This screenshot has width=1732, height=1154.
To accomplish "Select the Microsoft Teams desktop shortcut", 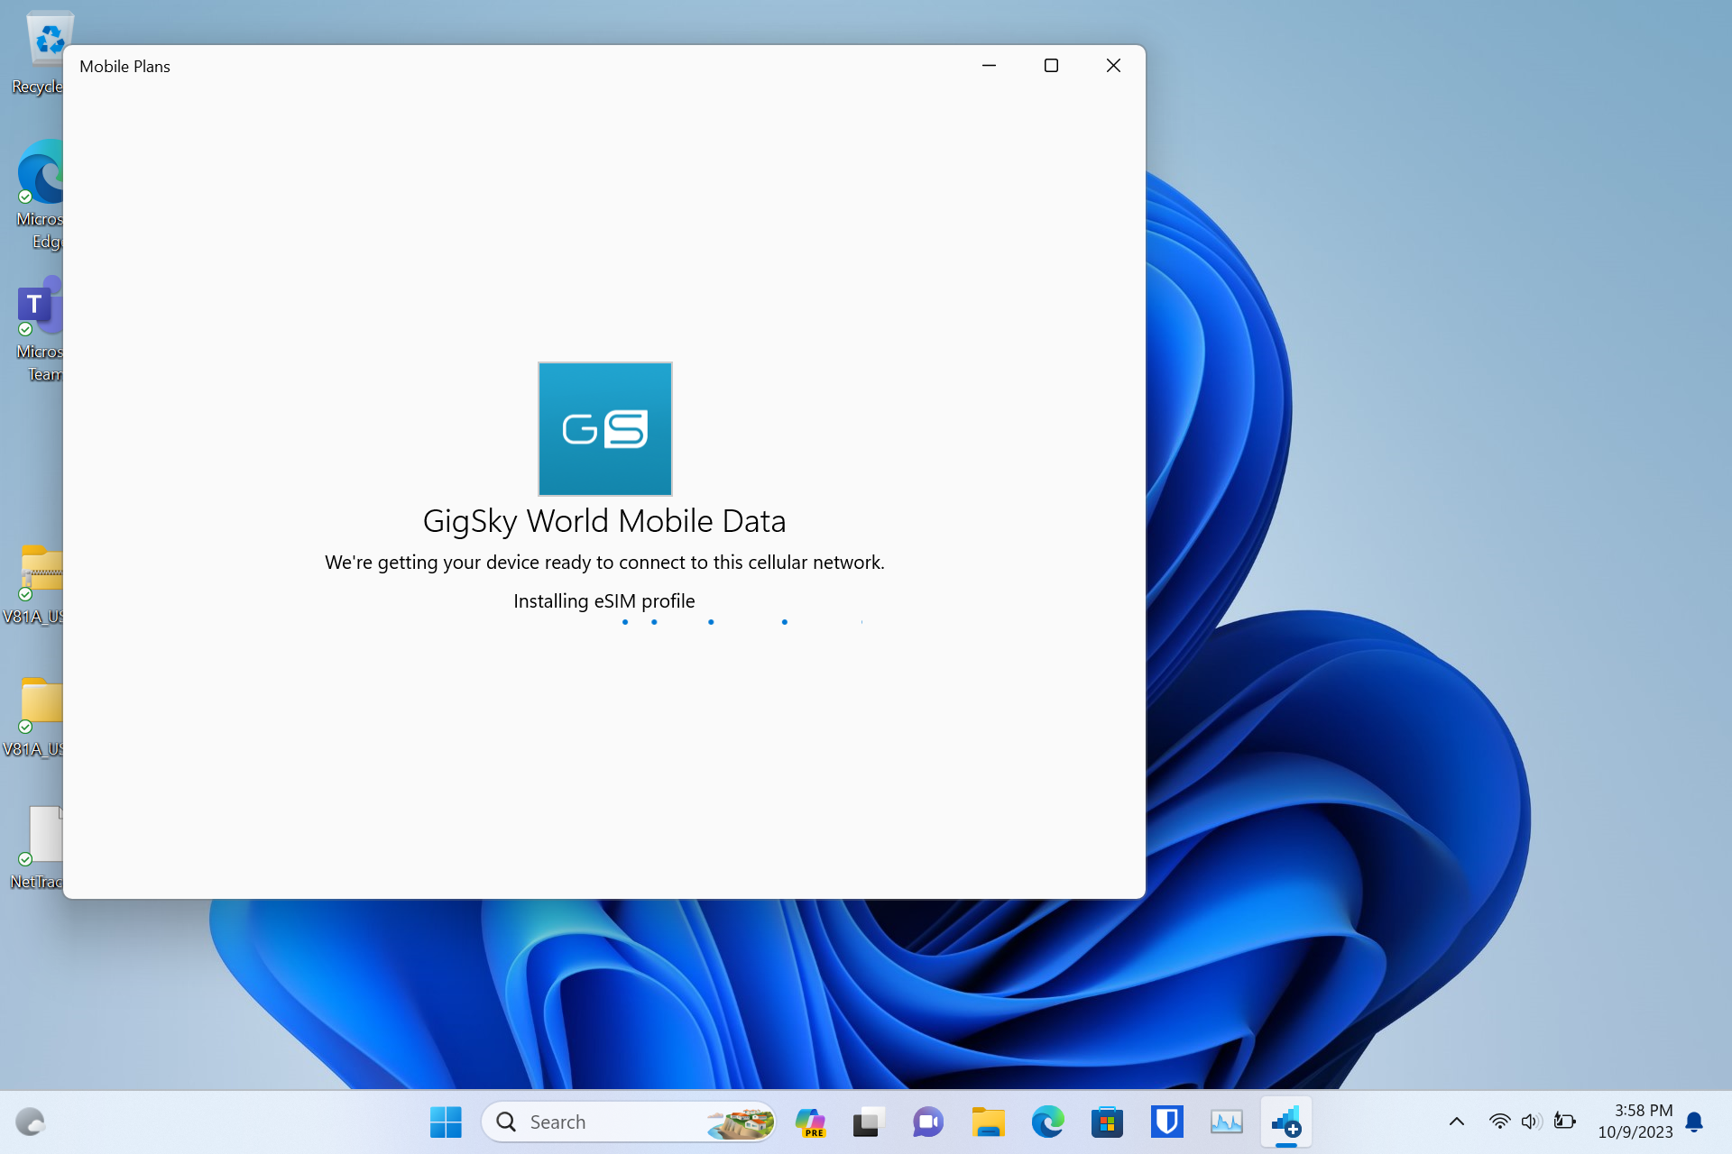I will click(40, 330).
